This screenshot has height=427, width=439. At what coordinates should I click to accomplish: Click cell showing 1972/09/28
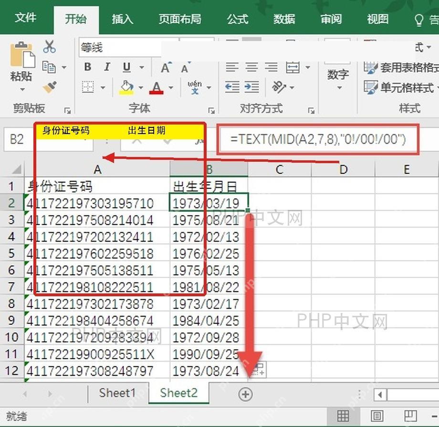click(209, 337)
